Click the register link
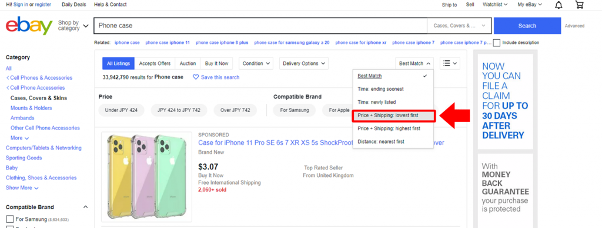 (42, 5)
